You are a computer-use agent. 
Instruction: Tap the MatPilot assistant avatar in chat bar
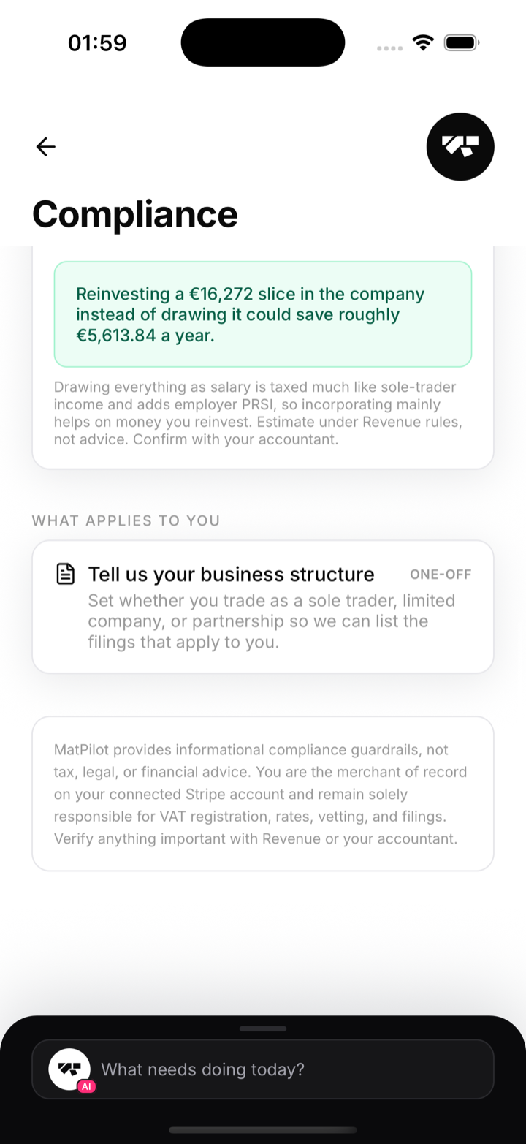pos(69,1069)
